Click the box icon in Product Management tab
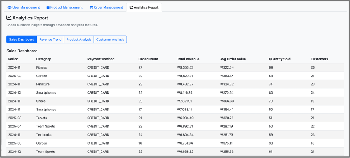 [x=48, y=7]
